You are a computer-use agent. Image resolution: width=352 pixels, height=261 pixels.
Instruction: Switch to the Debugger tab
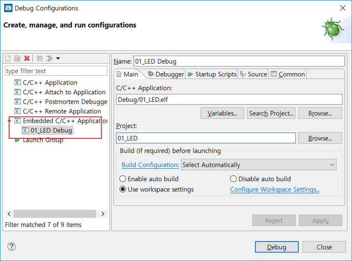click(x=166, y=74)
